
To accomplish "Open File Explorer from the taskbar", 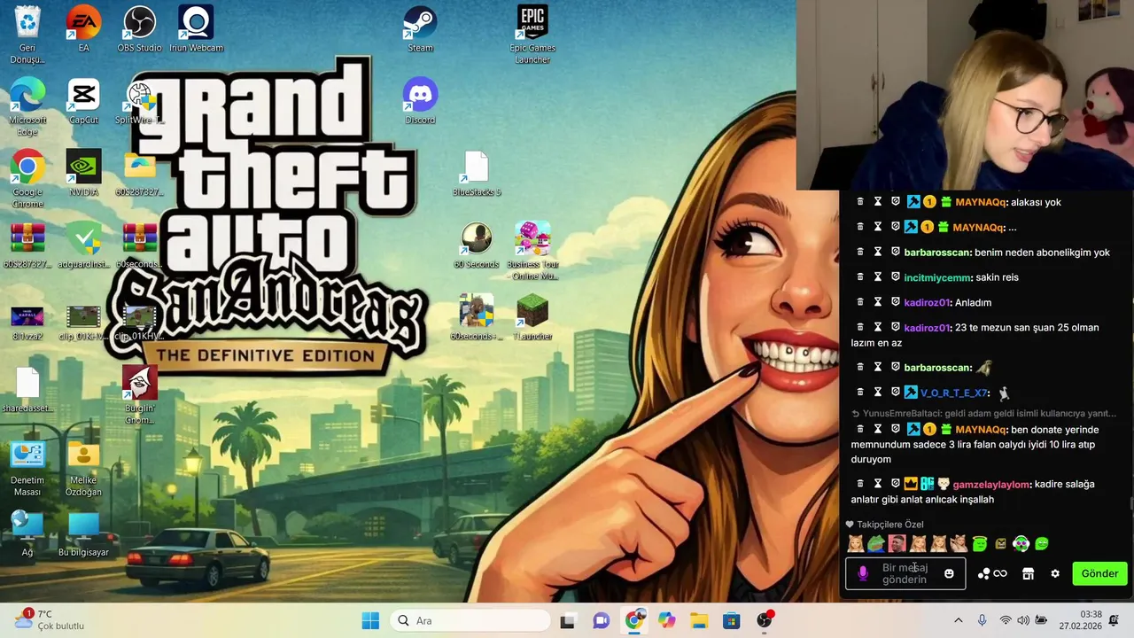I will point(699,620).
